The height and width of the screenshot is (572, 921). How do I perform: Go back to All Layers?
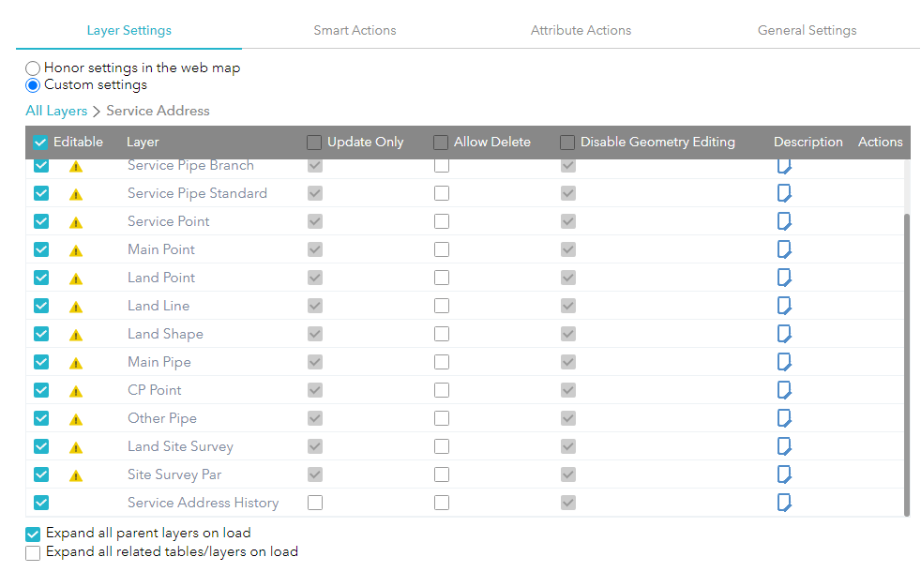coord(56,111)
